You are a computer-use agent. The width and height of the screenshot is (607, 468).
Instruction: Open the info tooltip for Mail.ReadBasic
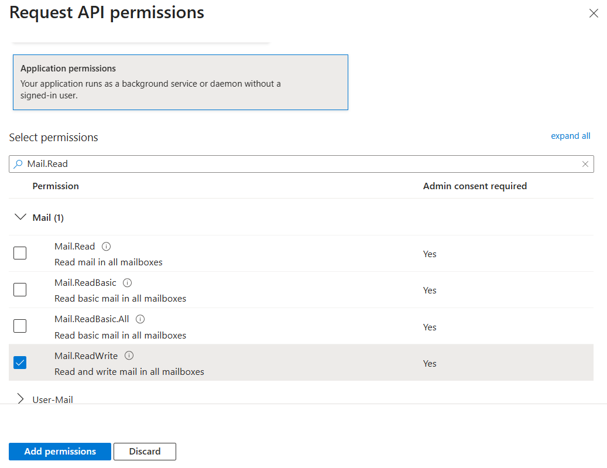pyautogui.click(x=128, y=283)
